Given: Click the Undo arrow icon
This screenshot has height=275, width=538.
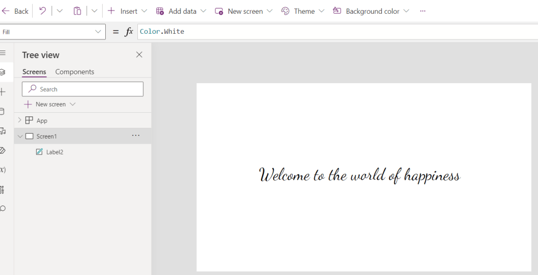Looking at the screenshot, I should (43, 11).
